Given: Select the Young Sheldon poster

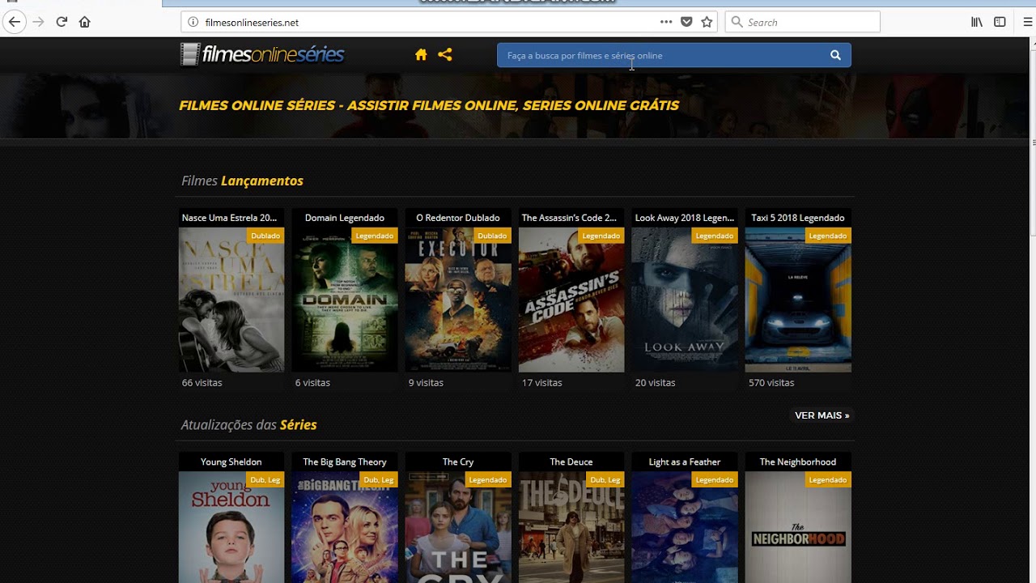Looking at the screenshot, I should [x=231, y=527].
